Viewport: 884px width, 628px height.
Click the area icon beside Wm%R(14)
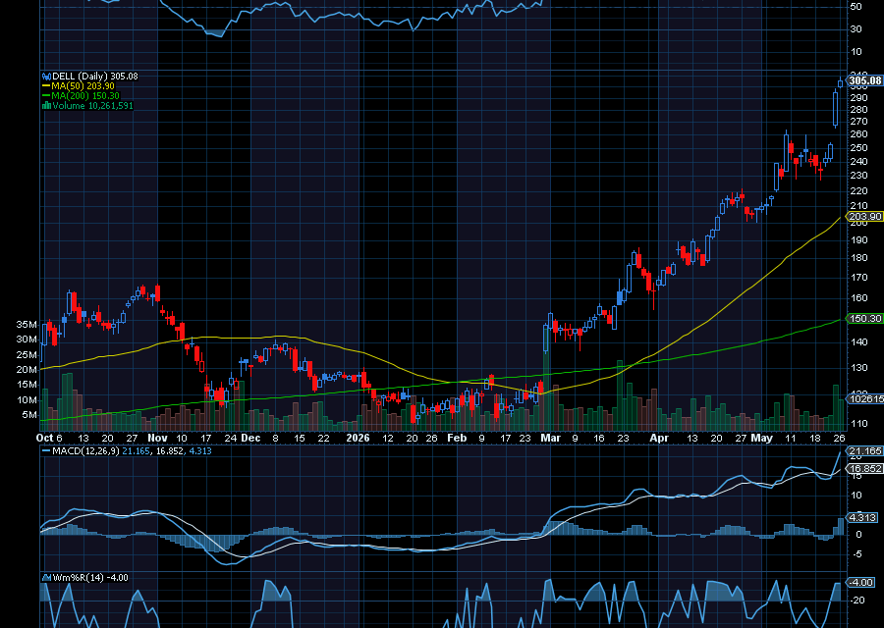tap(47, 577)
